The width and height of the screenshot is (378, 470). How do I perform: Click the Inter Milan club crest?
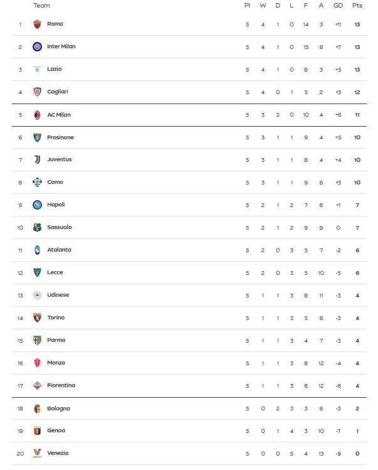coord(37,47)
